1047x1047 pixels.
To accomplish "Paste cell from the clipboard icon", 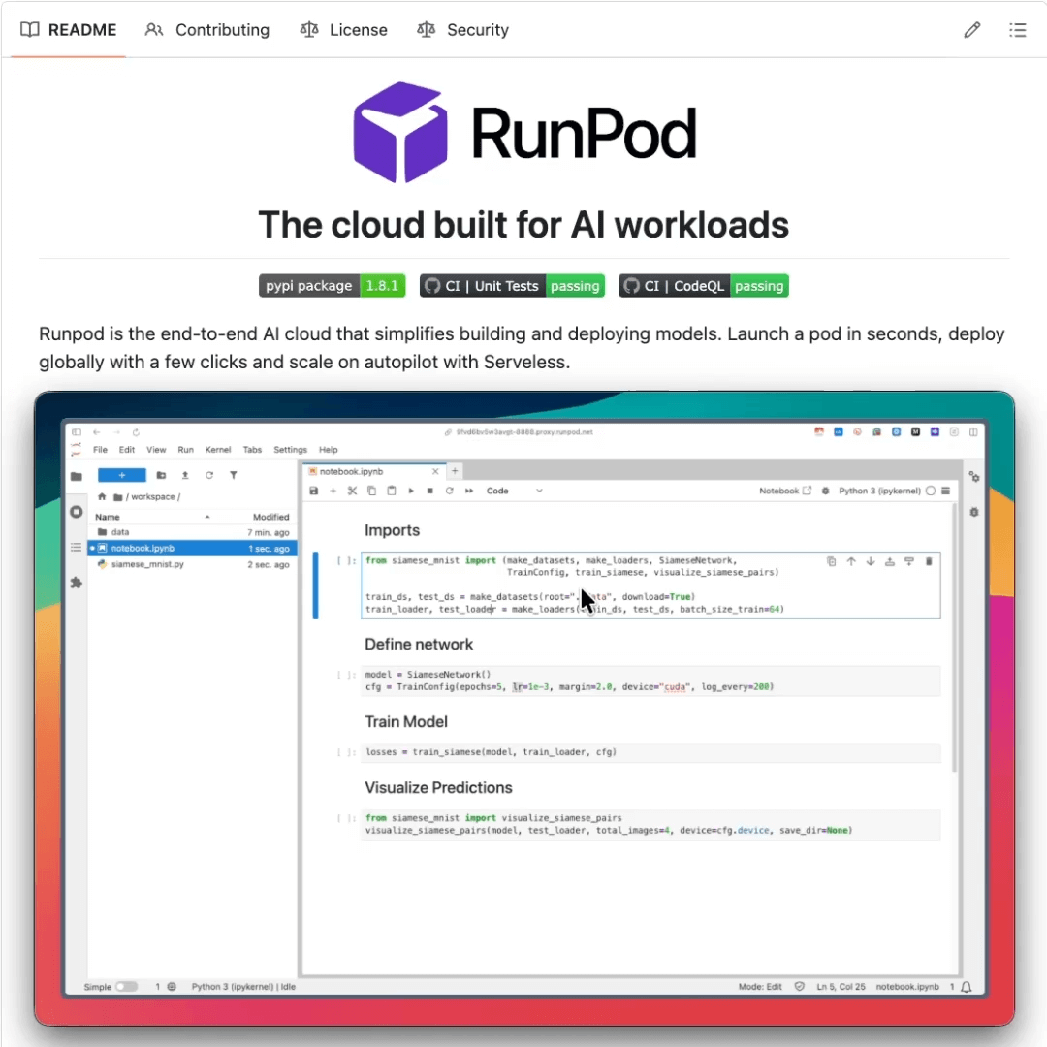I will [392, 491].
